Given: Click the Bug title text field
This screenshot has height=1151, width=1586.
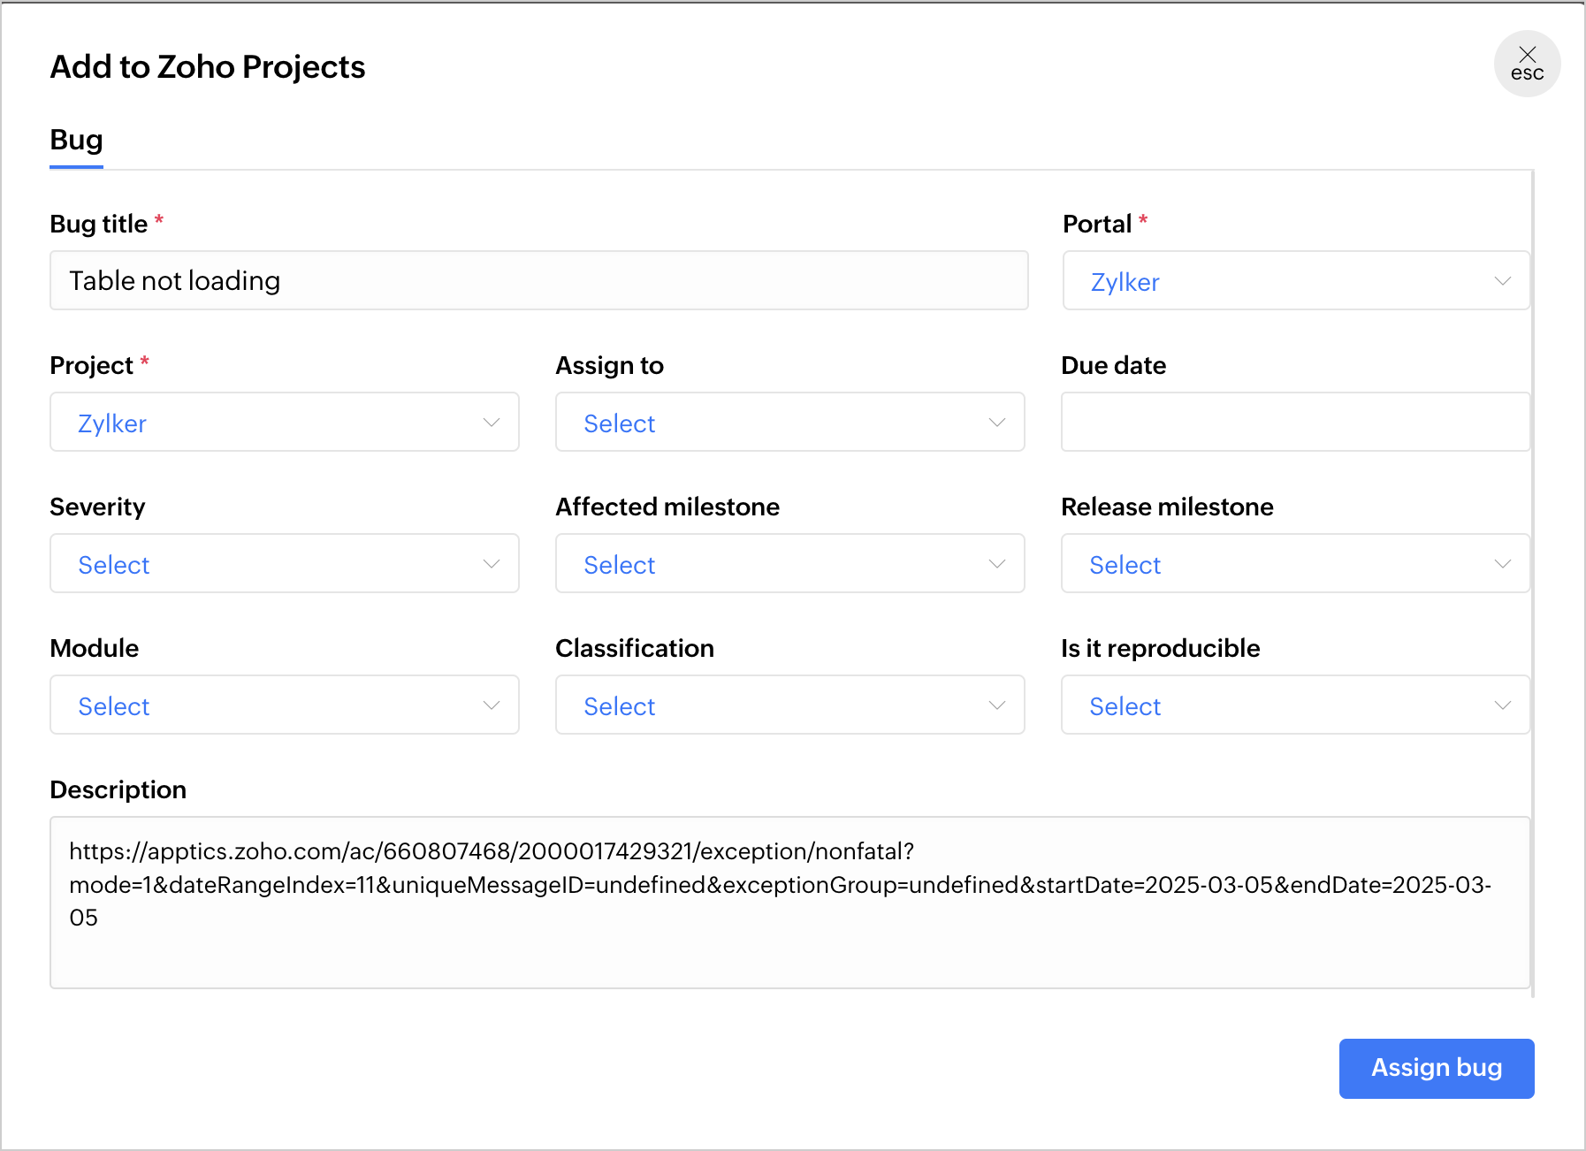Looking at the screenshot, I should 538,280.
